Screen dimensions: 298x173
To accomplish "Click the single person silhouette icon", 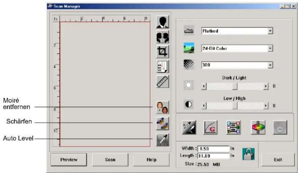I will (162, 22).
